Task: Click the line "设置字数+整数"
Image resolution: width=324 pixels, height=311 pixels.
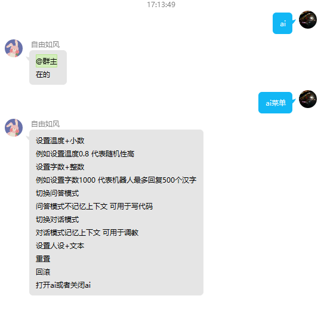Action: tap(60, 167)
